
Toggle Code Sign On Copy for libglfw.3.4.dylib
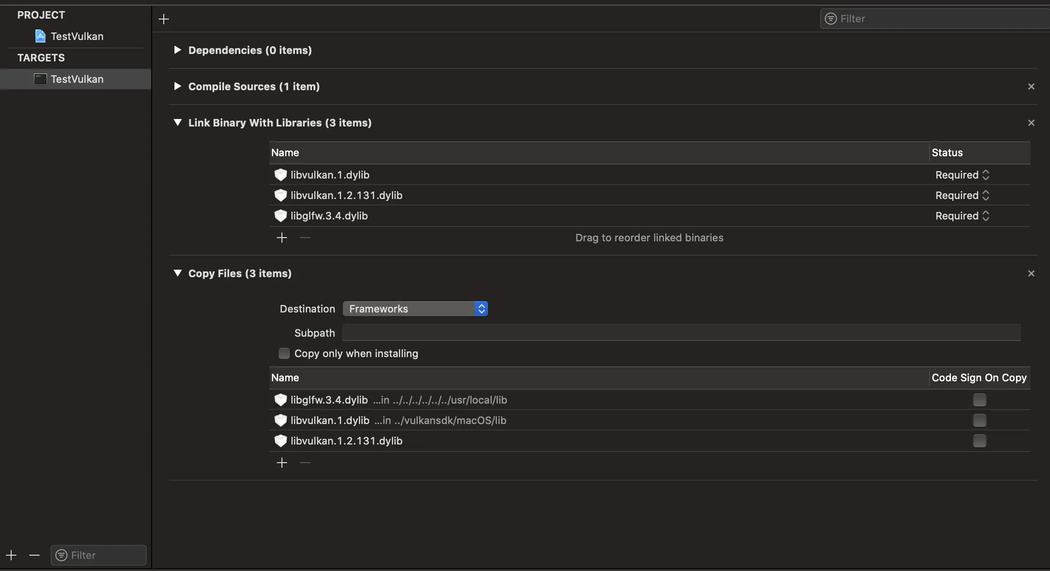979,400
